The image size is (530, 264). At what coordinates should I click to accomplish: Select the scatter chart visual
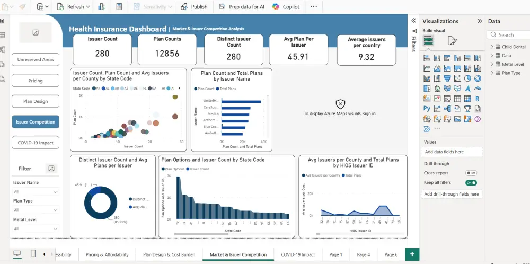[457, 78]
